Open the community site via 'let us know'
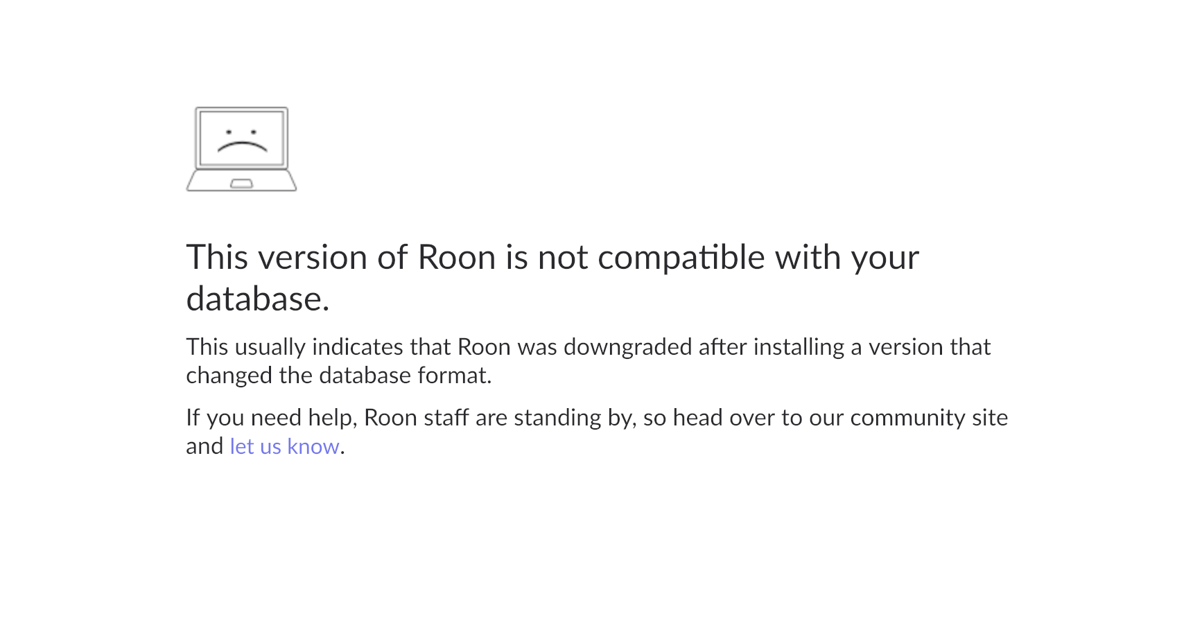1202x625 pixels. tap(284, 446)
